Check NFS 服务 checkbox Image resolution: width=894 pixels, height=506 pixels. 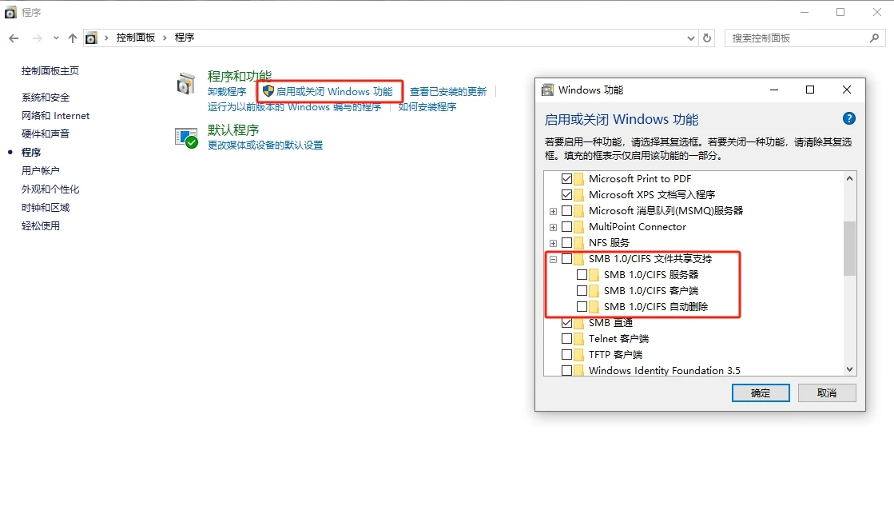[x=566, y=242]
